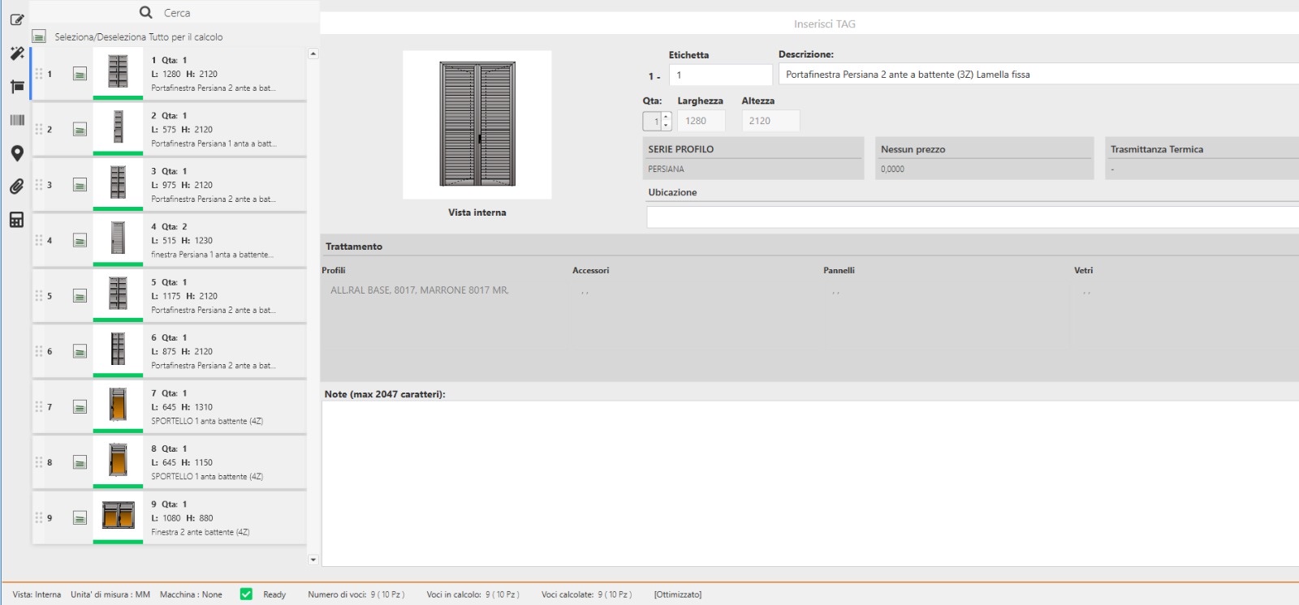
Task: Toggle calculation checkbox for item 8
Action: [x=80, y=462]
